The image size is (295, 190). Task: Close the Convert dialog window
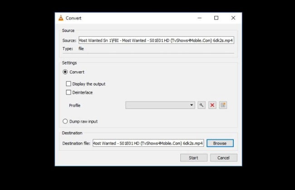(x=233, y=18)
